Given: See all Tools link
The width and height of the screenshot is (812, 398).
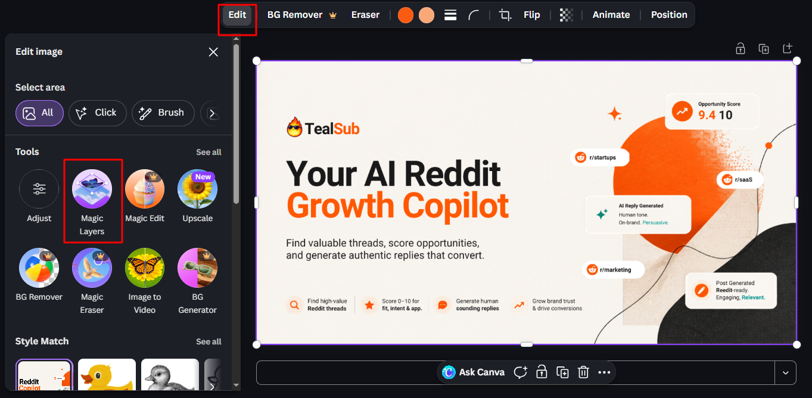Looking at the screenshot, I should coord(209,152).
